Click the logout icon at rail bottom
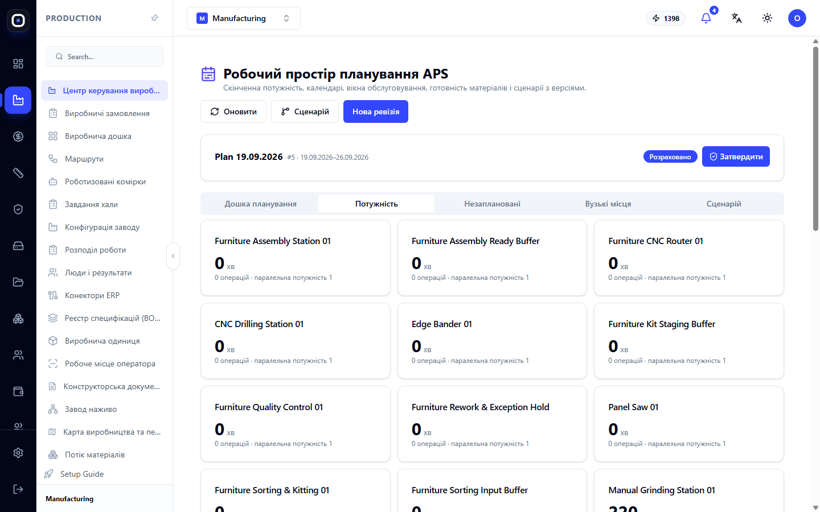 pyautogui.click(x=18, y=489)
